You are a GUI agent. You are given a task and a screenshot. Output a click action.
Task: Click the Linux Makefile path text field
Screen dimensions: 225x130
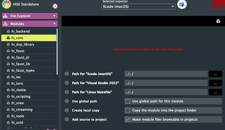click(x=166, y=92)
